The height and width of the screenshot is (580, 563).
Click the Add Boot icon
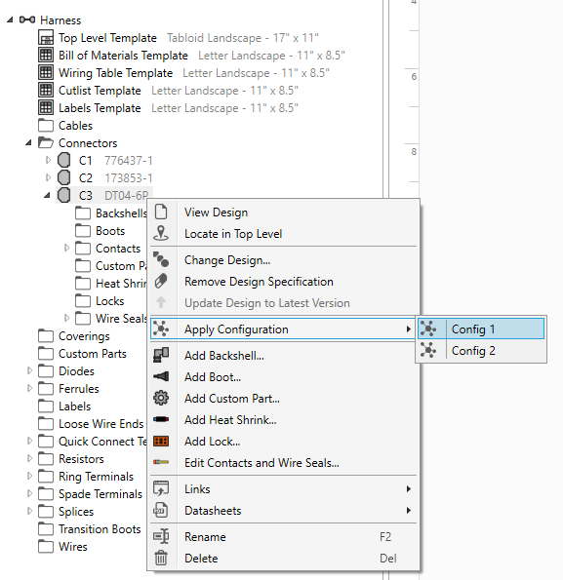pos(161,376)
